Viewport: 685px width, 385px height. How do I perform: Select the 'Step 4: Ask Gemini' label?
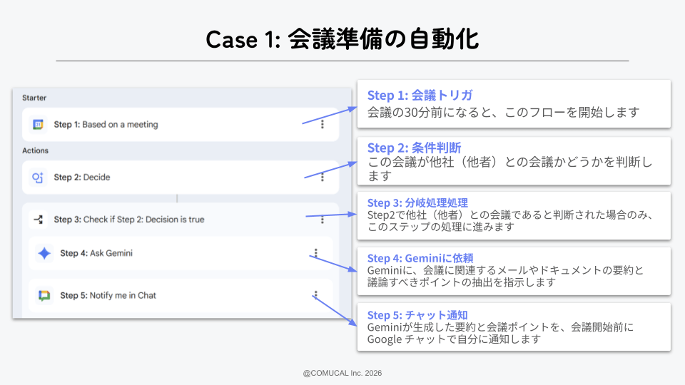[96, 253]
